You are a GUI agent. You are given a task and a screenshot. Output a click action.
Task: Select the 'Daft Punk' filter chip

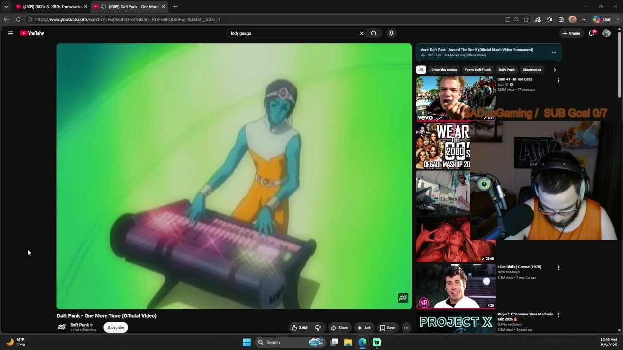[507, 70]
